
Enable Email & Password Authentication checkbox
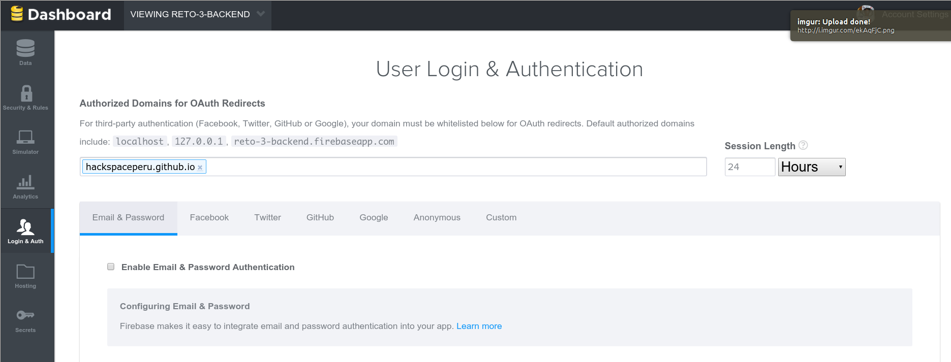click(111, 267)
